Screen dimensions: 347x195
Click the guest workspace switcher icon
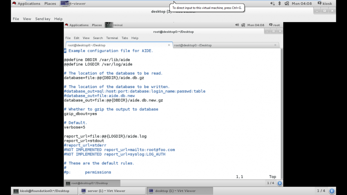[279, 183]
